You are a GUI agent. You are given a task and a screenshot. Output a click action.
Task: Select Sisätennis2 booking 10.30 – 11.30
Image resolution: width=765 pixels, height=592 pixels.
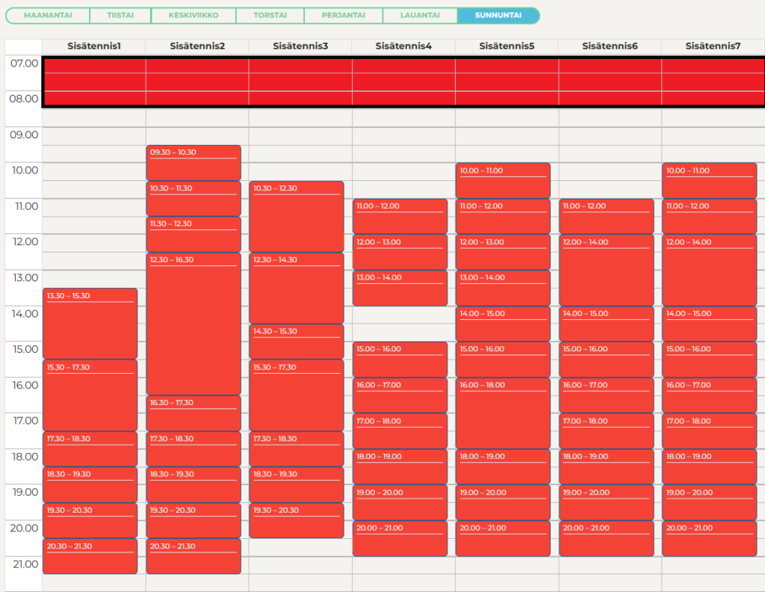pyautogui.click(x=193, y=199)
